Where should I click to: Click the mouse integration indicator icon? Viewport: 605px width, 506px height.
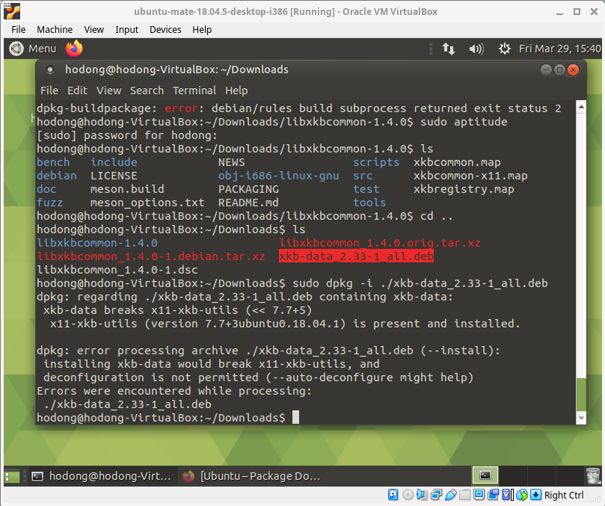click(522, 495)
